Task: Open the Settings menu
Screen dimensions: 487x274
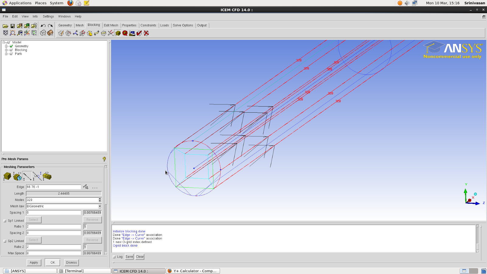Action: (x=48, y=16)
